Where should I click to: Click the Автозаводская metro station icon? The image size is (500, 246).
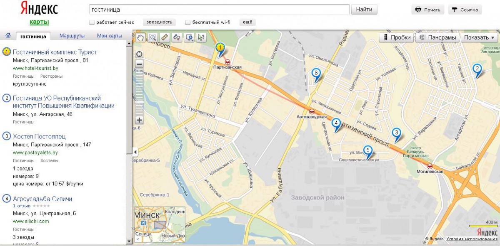(x=312, y=111)
